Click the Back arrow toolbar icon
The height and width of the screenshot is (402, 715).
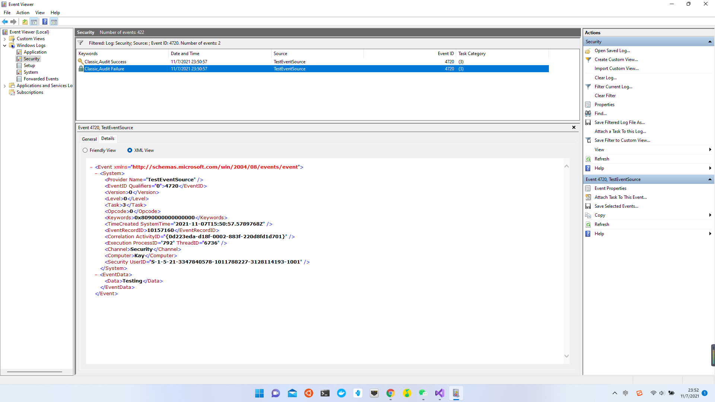point(5,22)
